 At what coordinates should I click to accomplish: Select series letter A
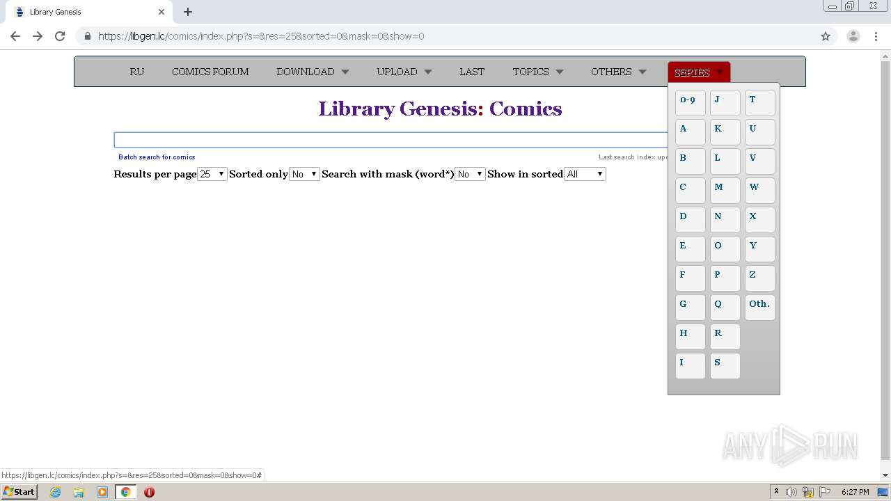(x=691, y=132)
